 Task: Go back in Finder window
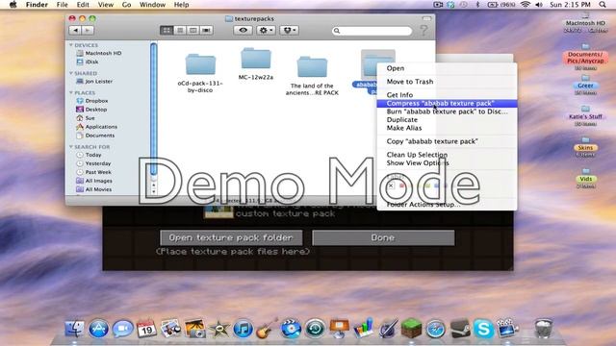click(75, 30)
